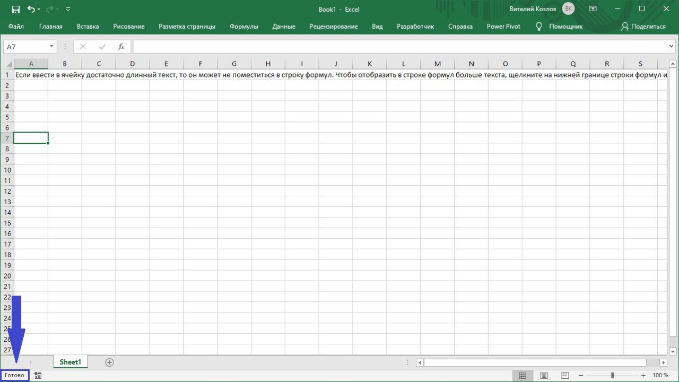Switch to the Вставка ribbon tab
The width and height of the screenshot is (679, 382).
88,27
